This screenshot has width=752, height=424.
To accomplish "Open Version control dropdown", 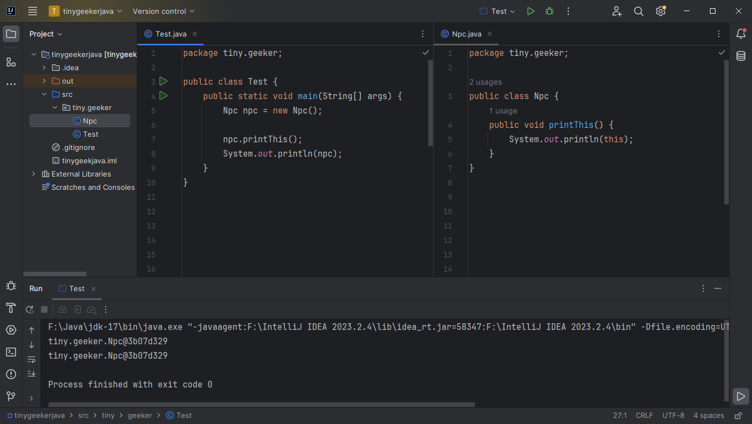I will click(x=164, y=11).
